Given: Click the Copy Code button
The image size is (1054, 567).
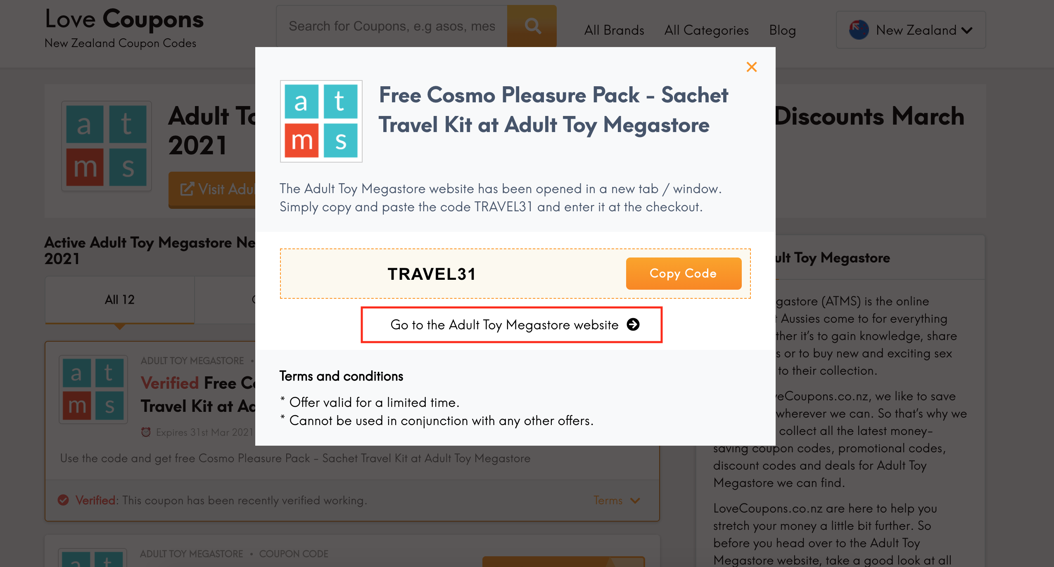Looking at the screenshot, I should 684,273.
